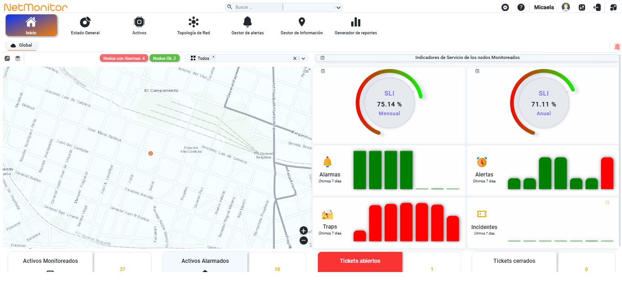The height and width of the screenshot is (288, 622).
Task: Clear the Todos filter selection
Action: point(295,59)
